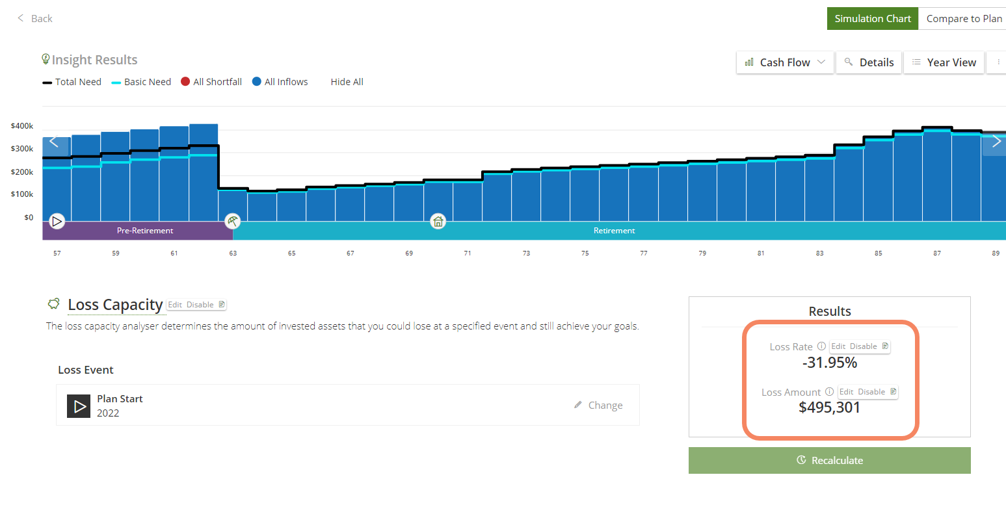The width and height of the screenshot is (1006, 529).
Task: Select the house event marker on timeline
Action: point(438,221)
